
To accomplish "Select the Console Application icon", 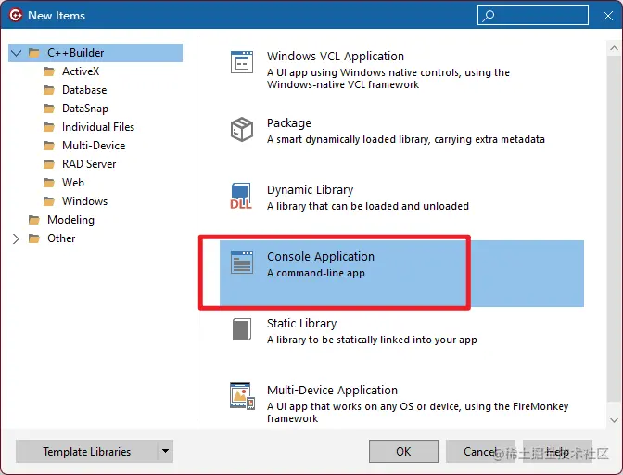I will 242,263.
